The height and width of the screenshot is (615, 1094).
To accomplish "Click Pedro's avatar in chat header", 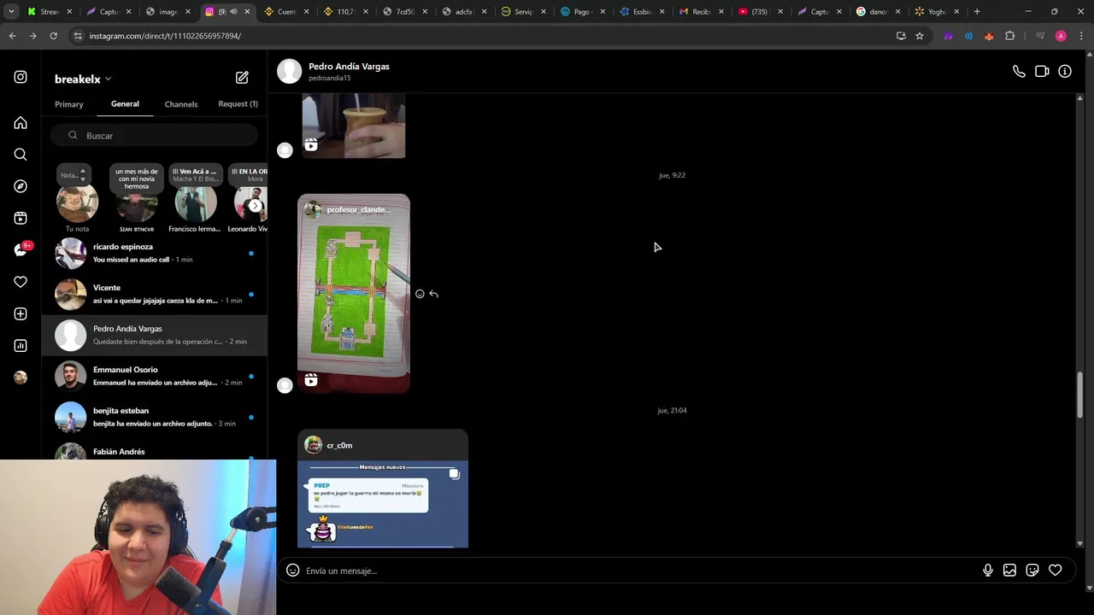I will pos(289,71).
